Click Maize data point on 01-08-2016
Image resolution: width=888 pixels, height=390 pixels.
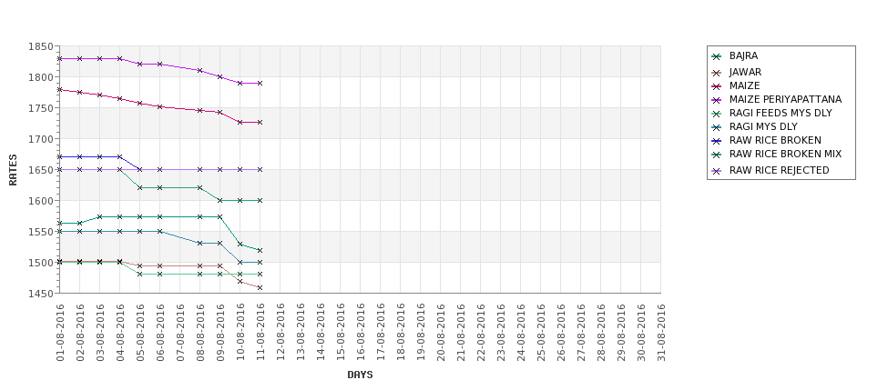tap(59, 89)
